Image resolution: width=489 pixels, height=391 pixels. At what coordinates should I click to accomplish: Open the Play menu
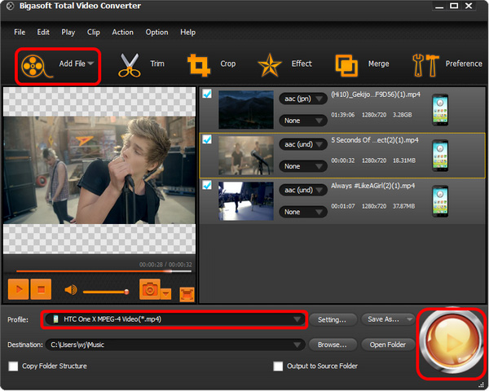68,33
